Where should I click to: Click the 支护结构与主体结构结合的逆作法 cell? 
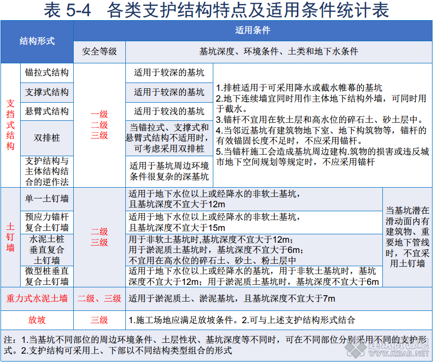tap(47, 171)
